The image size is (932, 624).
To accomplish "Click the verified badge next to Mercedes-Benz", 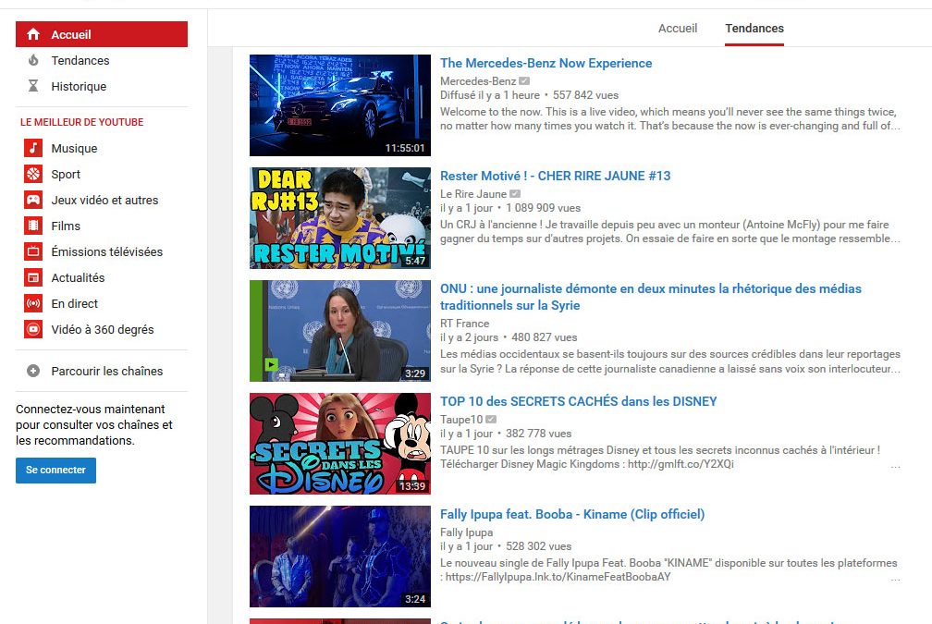I will coord(524,80).
